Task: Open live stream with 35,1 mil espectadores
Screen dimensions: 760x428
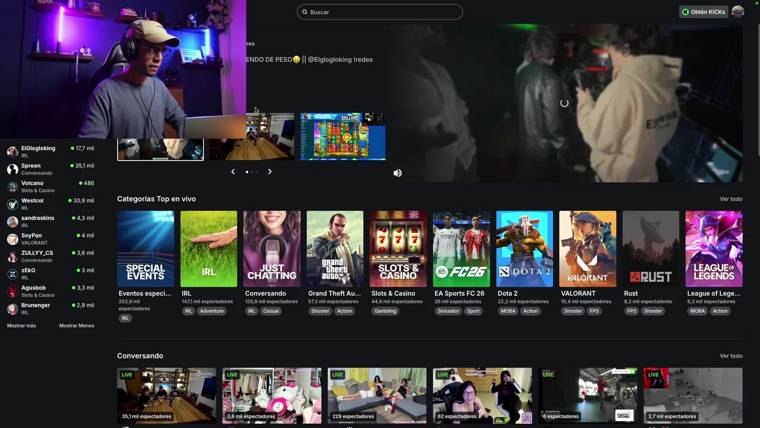Action: (167, 395)
